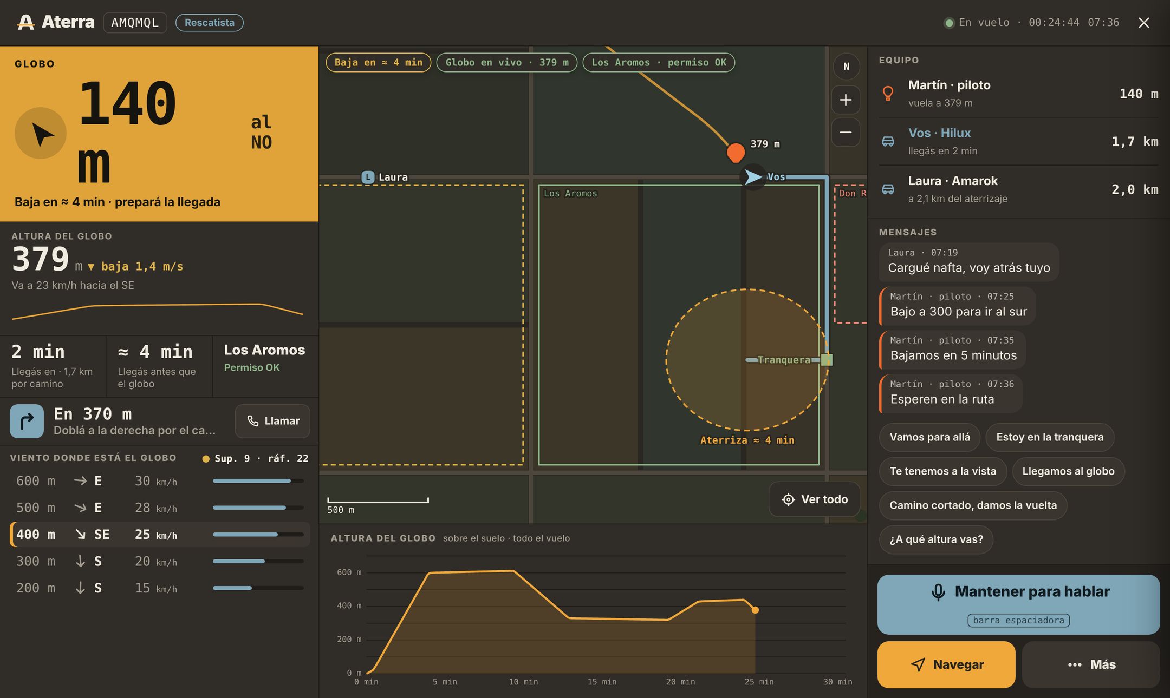Open Laura's message Cargué nafta, voy atrás tuyo
Image resolution: width=1170 pixels, height=698 pixels.
[969, 262]
